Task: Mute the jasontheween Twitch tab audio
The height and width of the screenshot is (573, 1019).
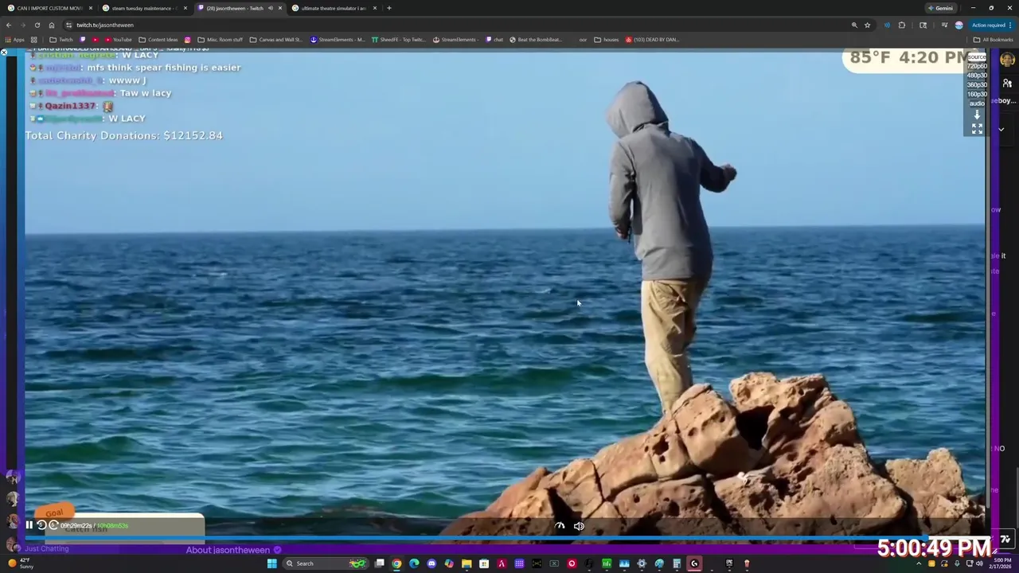Action: (271, 8)
